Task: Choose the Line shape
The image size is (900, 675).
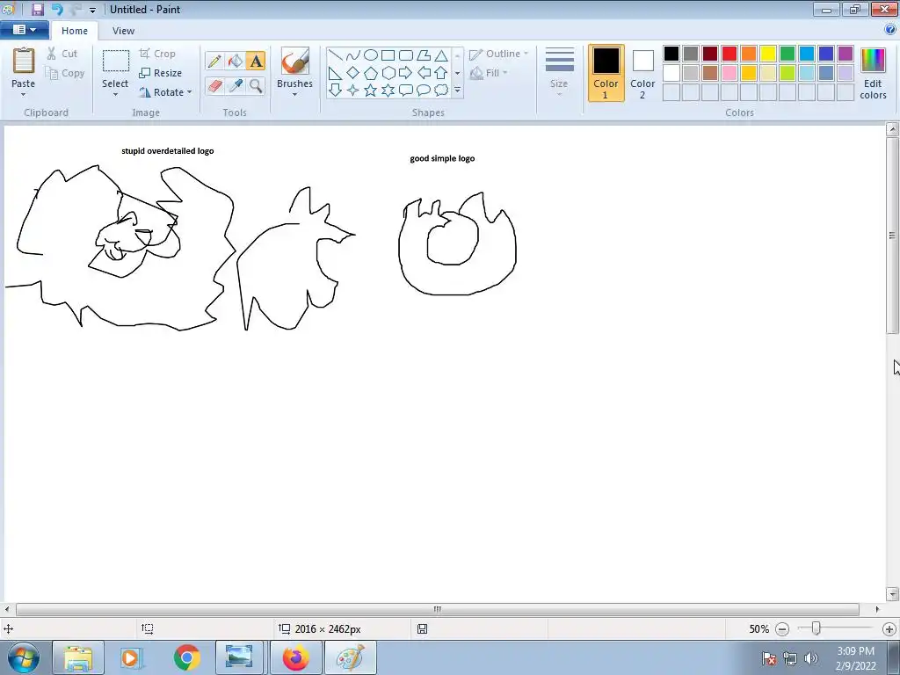Action: (335, 55)
